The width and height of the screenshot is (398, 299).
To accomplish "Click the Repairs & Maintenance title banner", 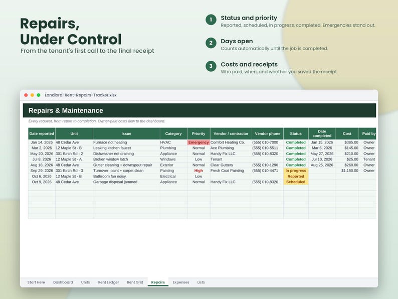I will (200, 110).
